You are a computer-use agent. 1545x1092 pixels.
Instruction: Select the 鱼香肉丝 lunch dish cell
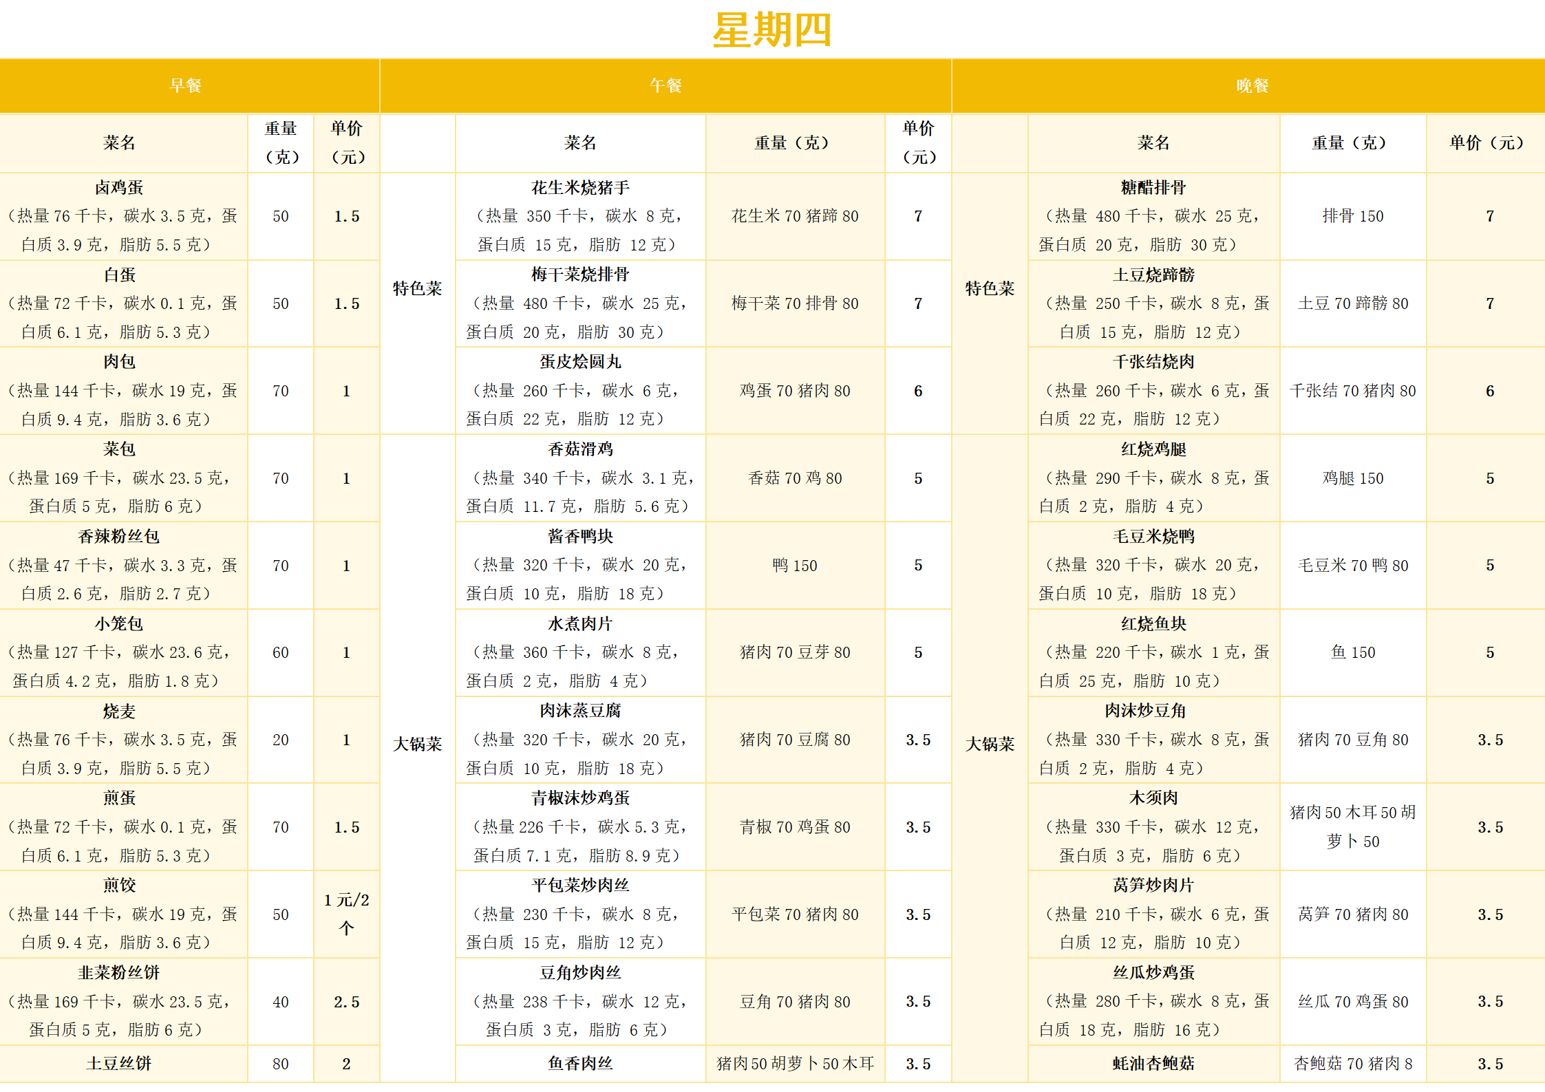pos(580,1063)
